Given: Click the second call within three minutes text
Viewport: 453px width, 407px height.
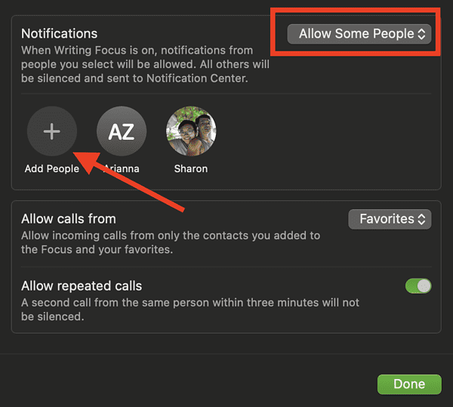Looking at the screenshot, I should tap(190, 310).
